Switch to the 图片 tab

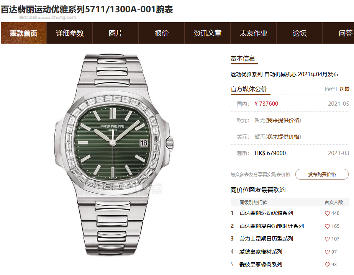[115, 33]
